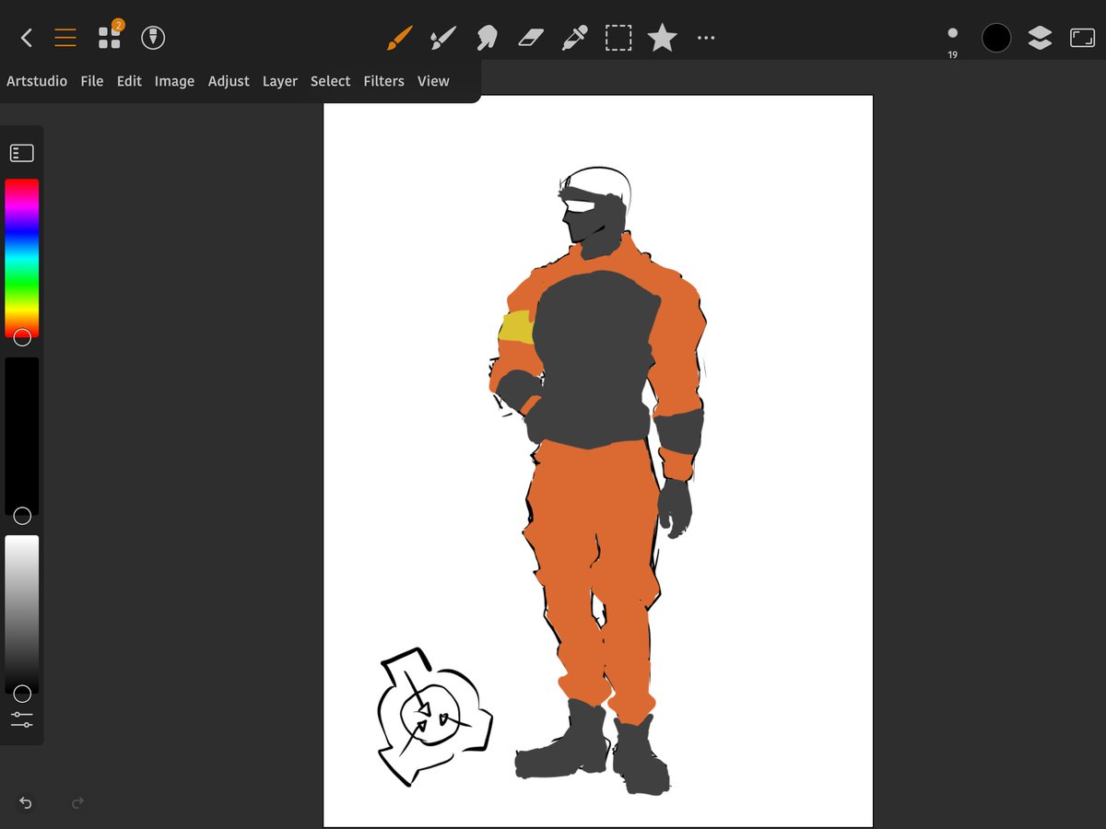This screenshot has width=1106, height=829.
Task: Open the Artstudio menu
Action: click(x=37, y=81)
